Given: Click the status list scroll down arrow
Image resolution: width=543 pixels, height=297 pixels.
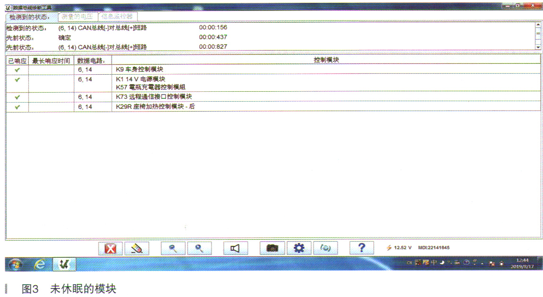Looking at the screenshot, I should 538,47.
